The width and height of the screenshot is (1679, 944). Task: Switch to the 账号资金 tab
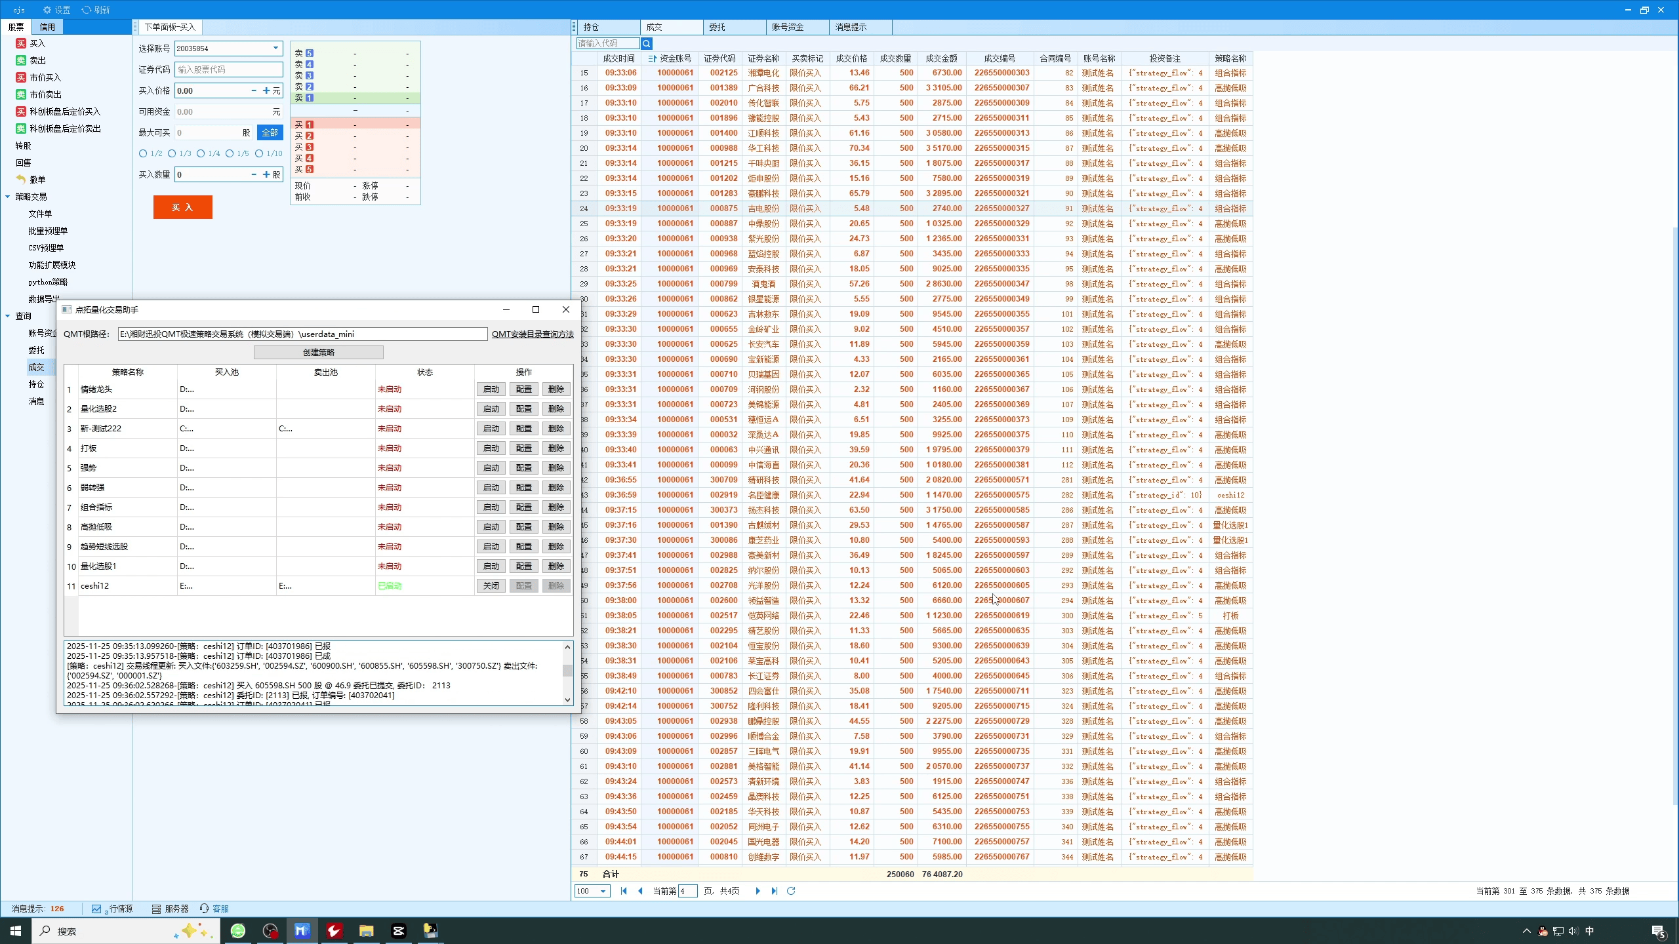pyautogui.click(x=787, y=27)
